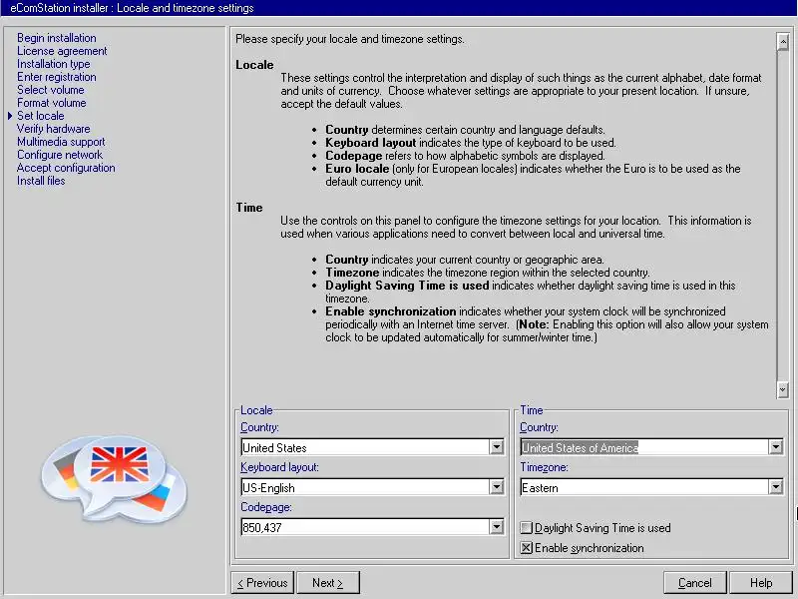This screenshot has width=798, height=599.
Task: Select the Select volume step
Action: pos(51,90)
